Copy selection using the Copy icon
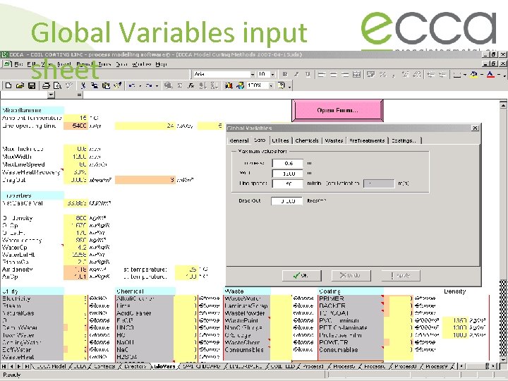Image resolution: width=508 pixels, height=381 pixels. pyautogui.click(x=95, y=85)
